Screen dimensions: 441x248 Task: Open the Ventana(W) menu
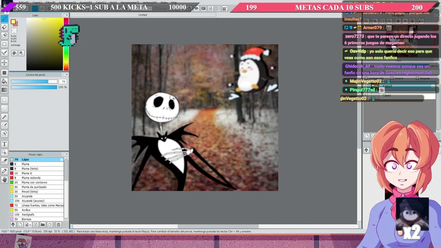coord(150,2)
